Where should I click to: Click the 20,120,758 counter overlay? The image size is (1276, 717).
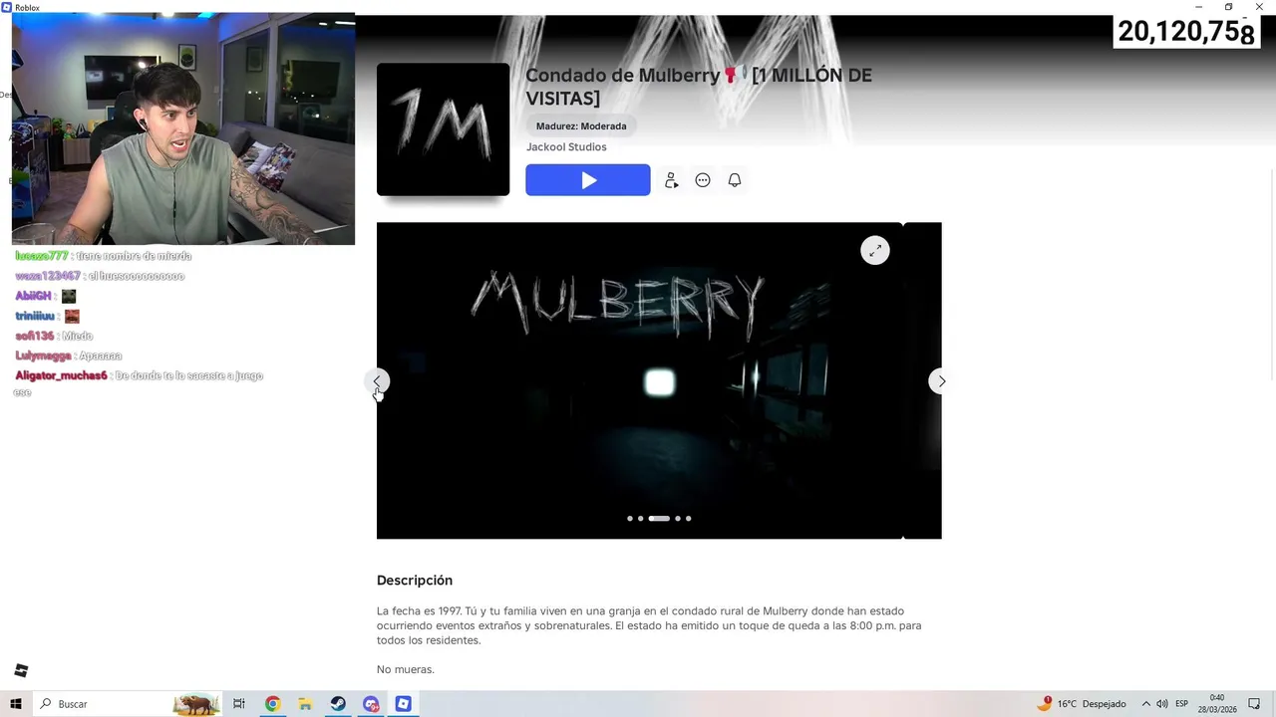[x=1186, y=31]
